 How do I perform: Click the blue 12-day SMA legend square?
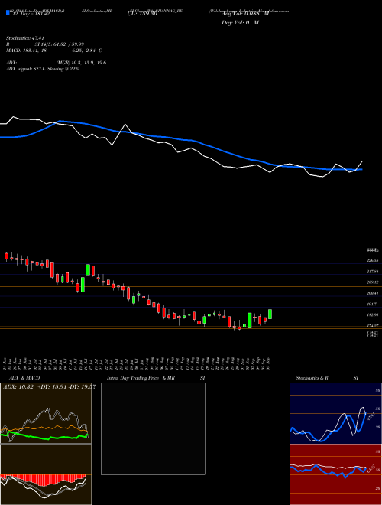point(8,12)
